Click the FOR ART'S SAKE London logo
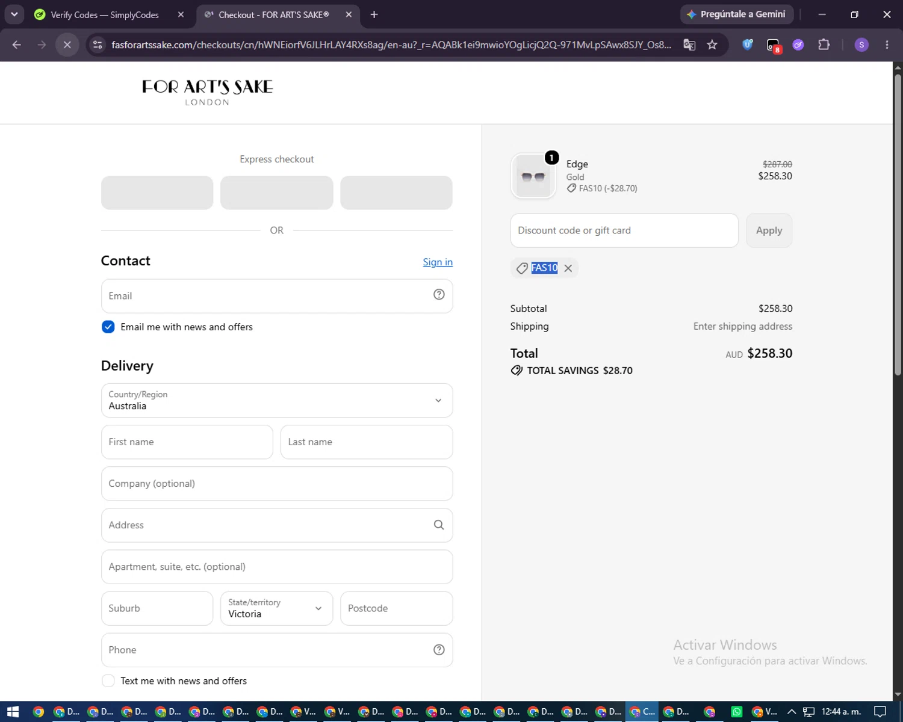903x722 pixels. [207, 92]
